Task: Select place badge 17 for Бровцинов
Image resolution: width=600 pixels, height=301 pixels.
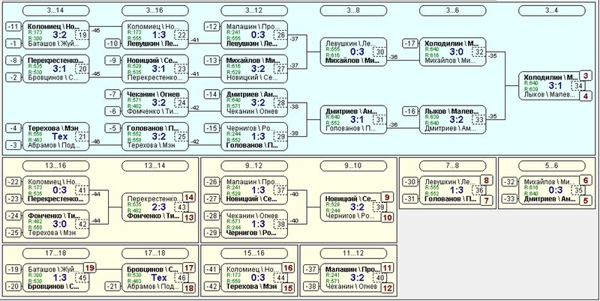Action: tap(189, 268)
